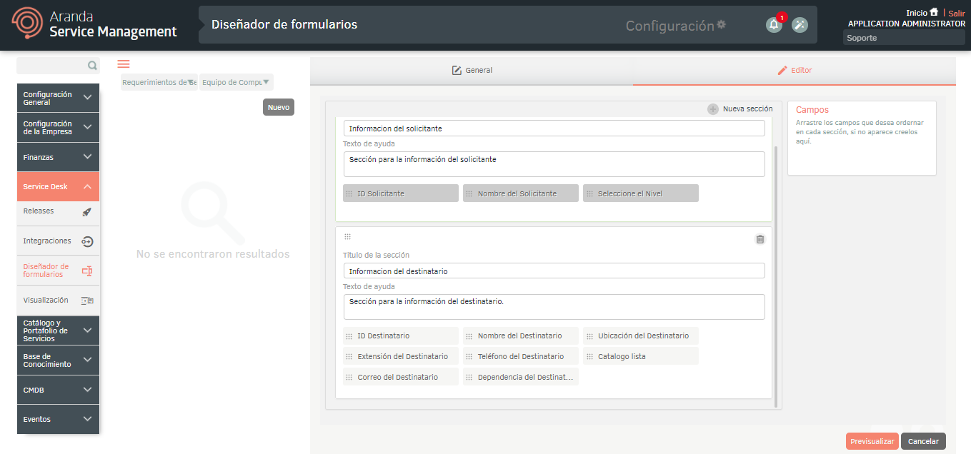Screen dimensions: 971x454
Task: Click the Diseñador de formularios icon
Action: click(87, 271)
